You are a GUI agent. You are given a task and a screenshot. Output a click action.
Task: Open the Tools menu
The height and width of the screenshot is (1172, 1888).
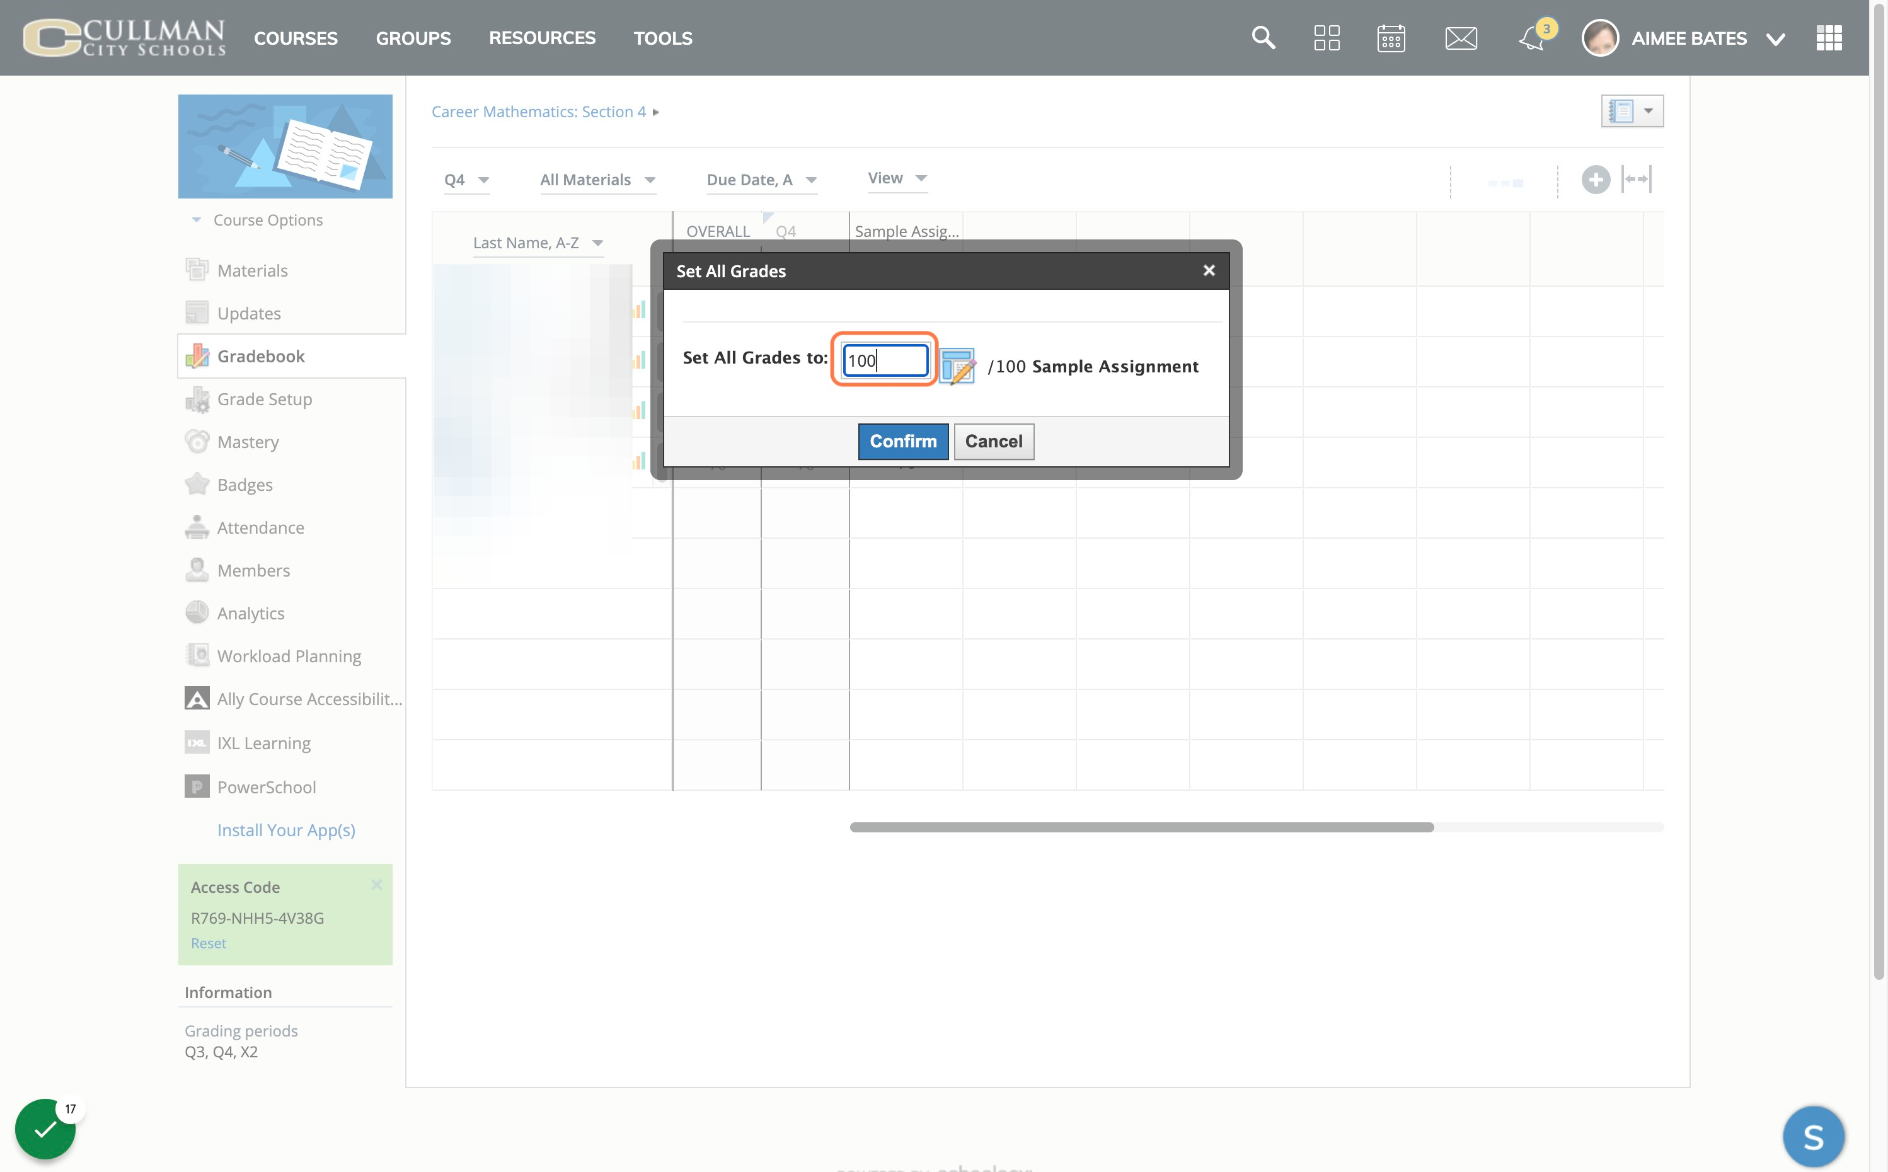[x=663, y=38]
